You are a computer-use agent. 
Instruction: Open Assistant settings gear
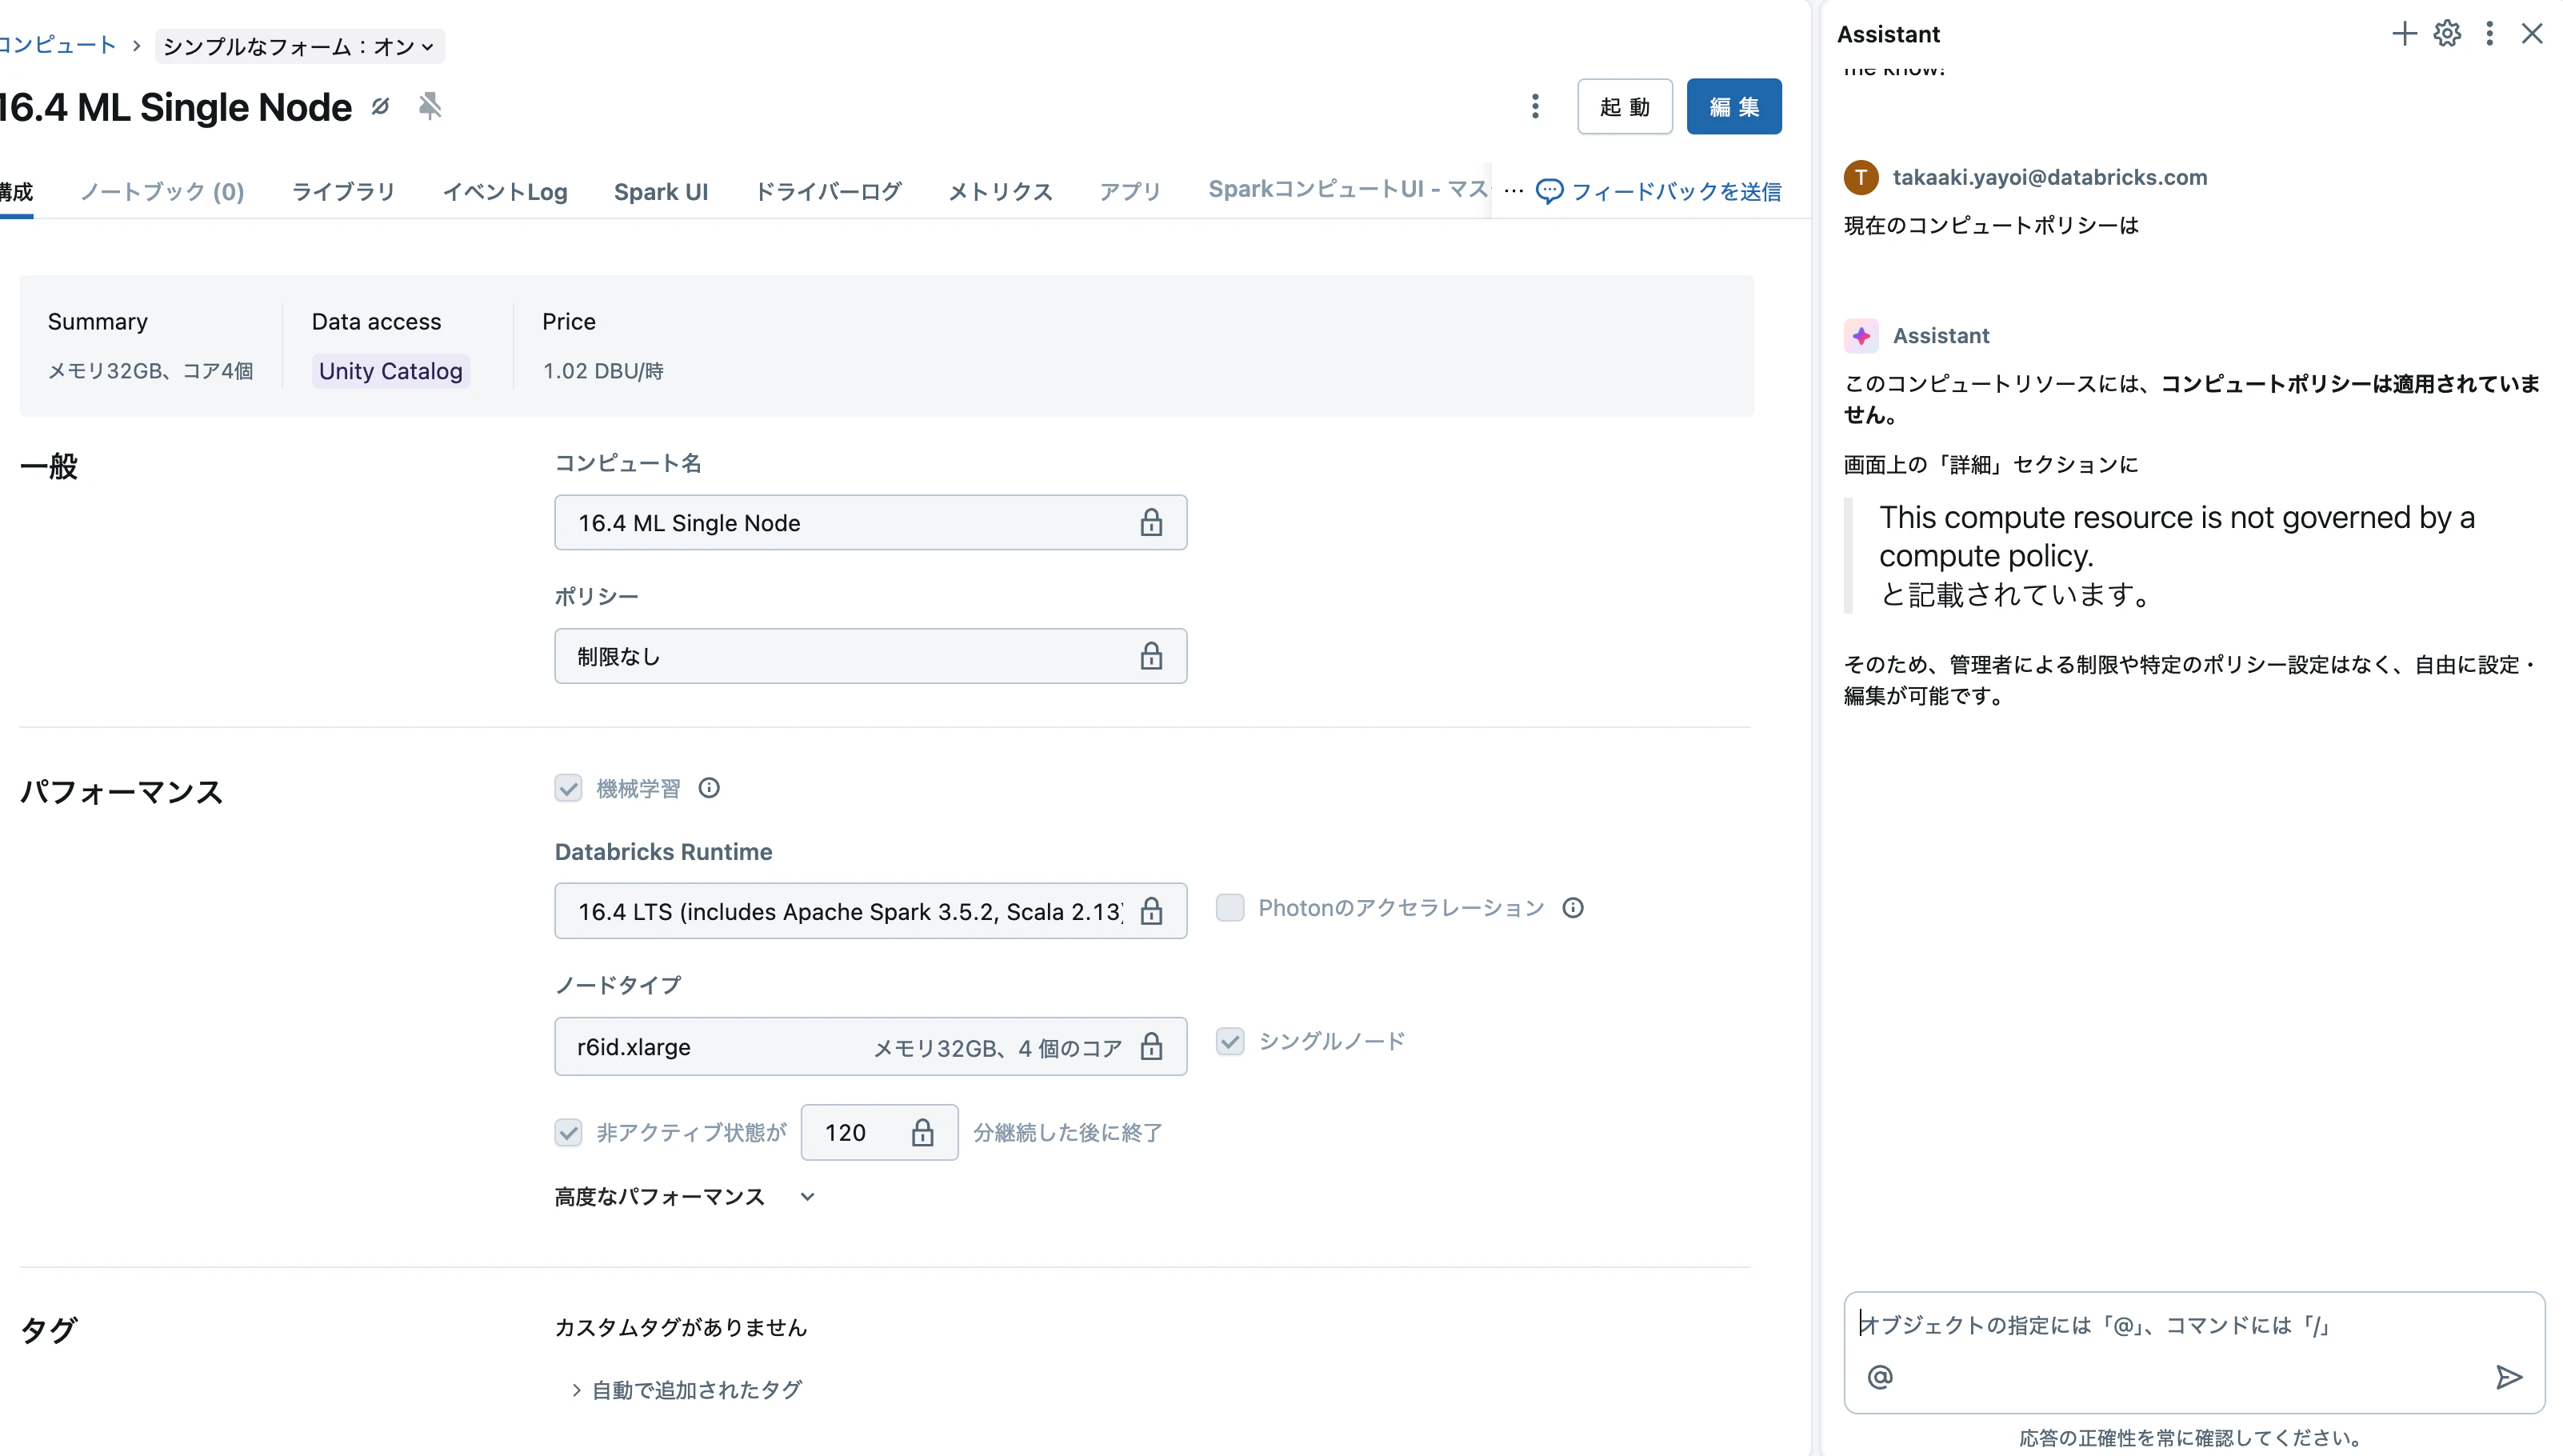2447,34
